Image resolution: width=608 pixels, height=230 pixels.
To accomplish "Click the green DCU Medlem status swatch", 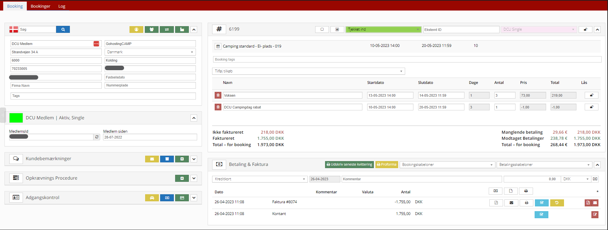I will pyautogui.click(x=16, y=118).
